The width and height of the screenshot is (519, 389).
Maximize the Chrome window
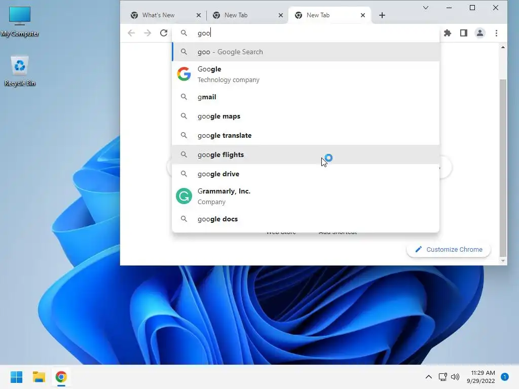pos(472,8)
